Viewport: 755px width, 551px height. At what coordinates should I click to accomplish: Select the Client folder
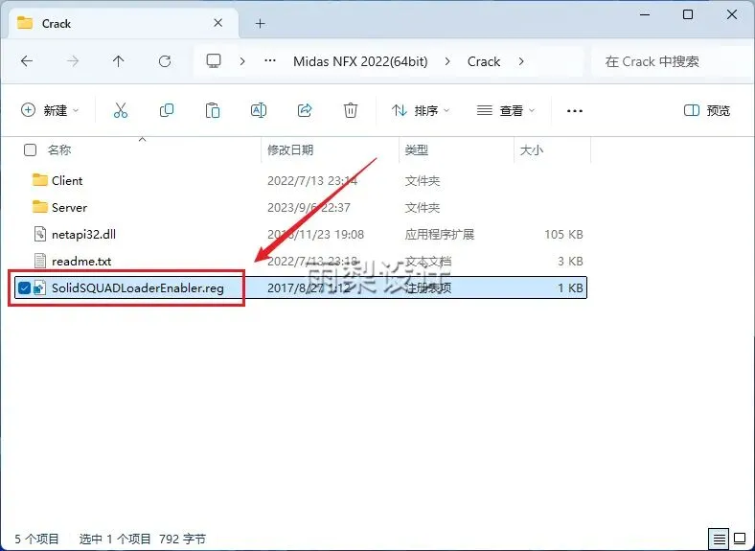pyautogui.click(x=67, y=180)
